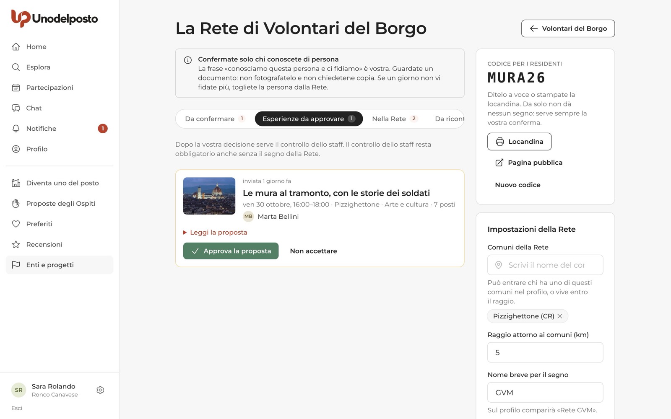
Task: Click Approva la proposta button
Action: [x=231, y=251]
